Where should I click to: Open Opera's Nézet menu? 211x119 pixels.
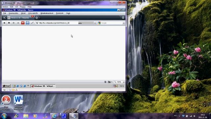[23, 13]
